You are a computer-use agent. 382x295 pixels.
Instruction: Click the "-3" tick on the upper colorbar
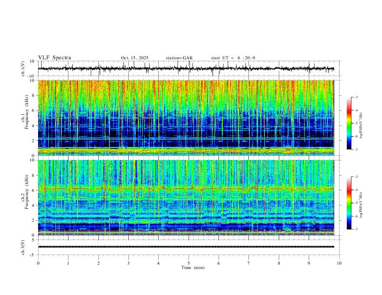356,97
